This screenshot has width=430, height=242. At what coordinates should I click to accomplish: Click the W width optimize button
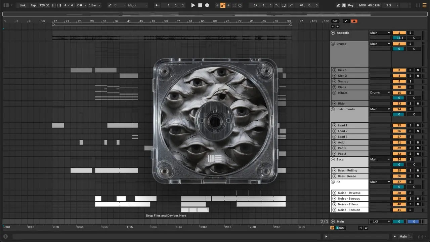[x=366, y=228]
